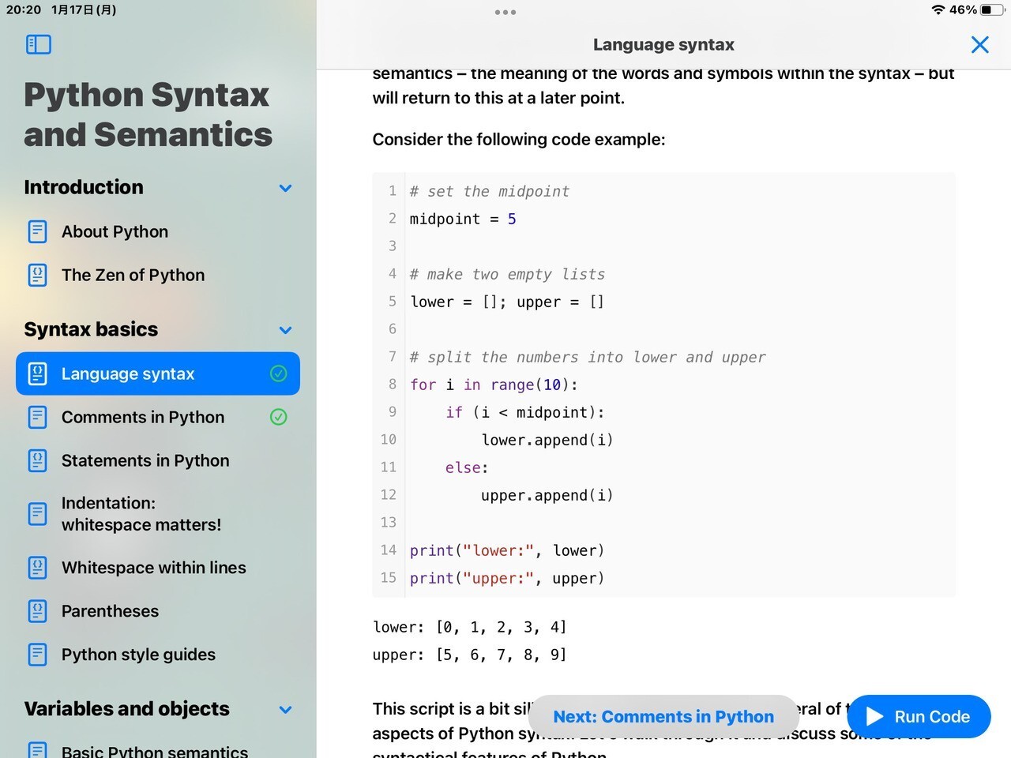
Task: Click the document icon beside The Zen of Python
Action: (x=37, y=275)
